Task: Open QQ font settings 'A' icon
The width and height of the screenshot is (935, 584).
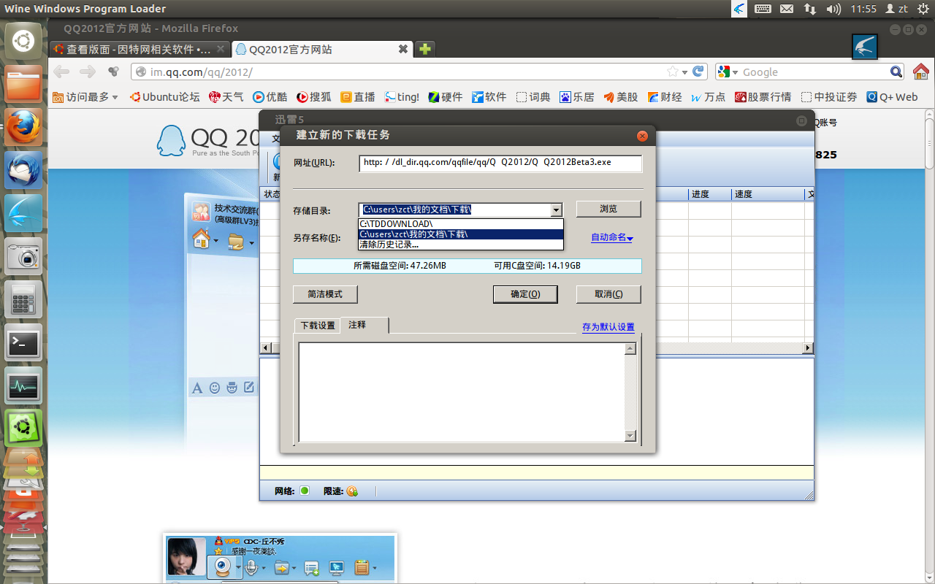Action: tap(196, 388)
